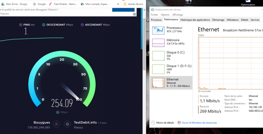Click the user profile circle icon
Viewport: 263px width, 134px height.
pyautogui.click(x=57, y=124)
